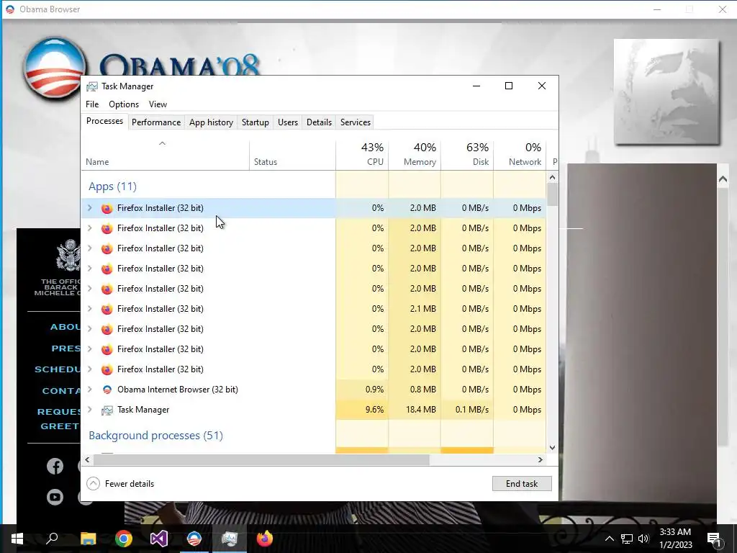The image size is (737, 553).
Task: Sort processes by CPU column header
Action: point(362,155)
